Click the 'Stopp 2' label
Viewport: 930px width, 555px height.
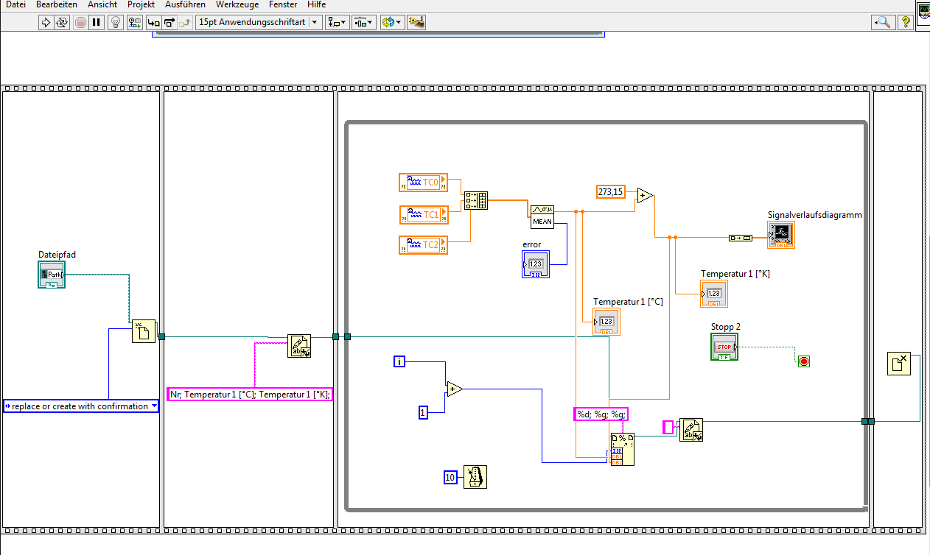[726, 326]
